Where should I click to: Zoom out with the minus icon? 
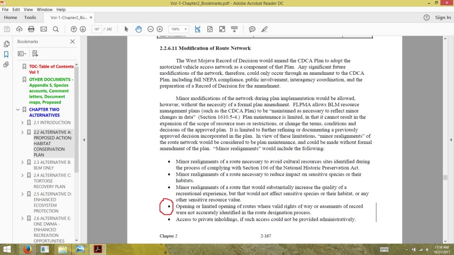tap(151, 29)
